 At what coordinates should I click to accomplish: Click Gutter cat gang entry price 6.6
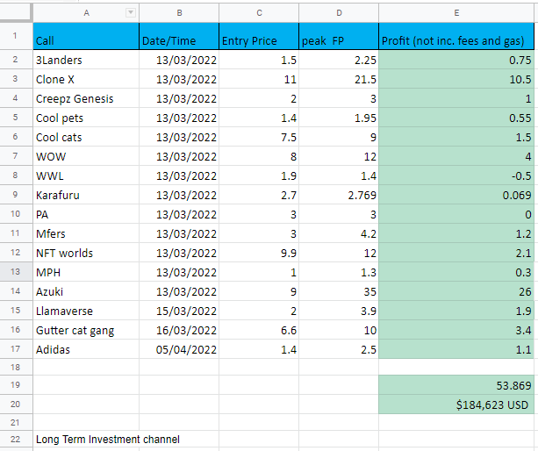(259, 330)
